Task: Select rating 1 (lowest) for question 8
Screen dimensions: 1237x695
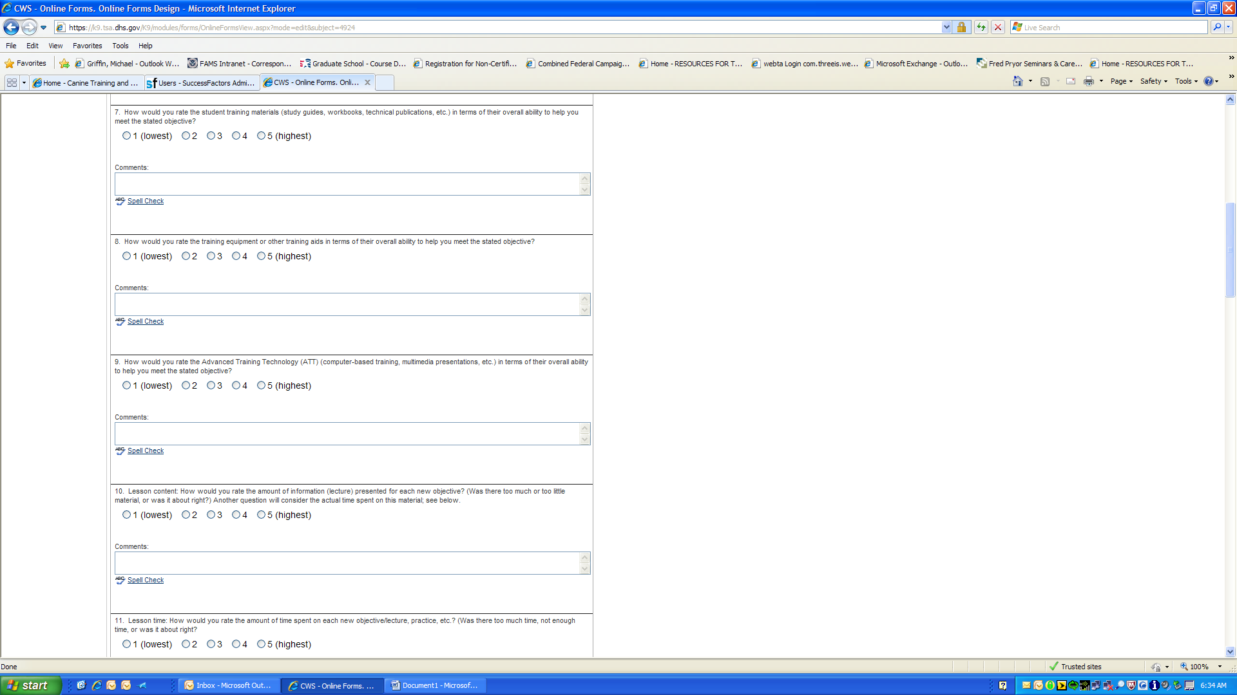Action: (126, 256)
